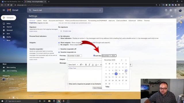Image resolution: width=184 pixels, height=103 pixels.
Task: Toggle bold formatting
Action: point(86,65)
